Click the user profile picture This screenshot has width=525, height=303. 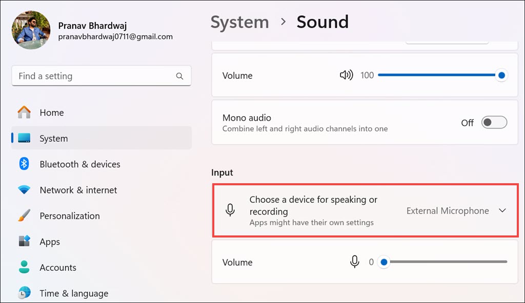coord(31,30)
